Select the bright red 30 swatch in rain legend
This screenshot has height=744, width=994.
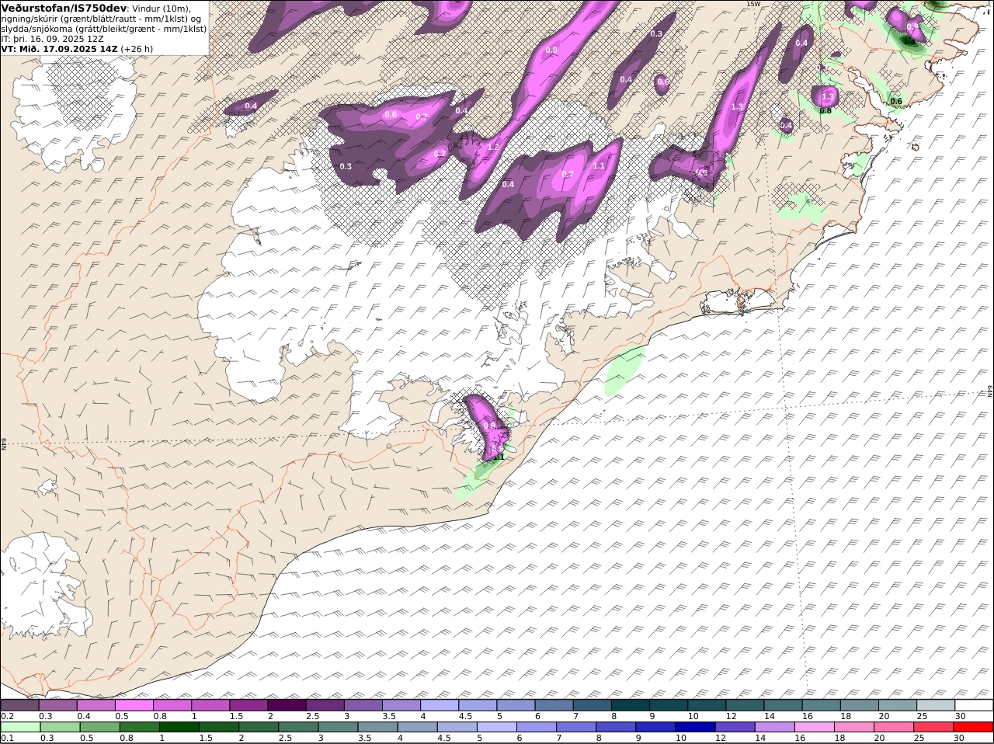click(x=974, y=728)
